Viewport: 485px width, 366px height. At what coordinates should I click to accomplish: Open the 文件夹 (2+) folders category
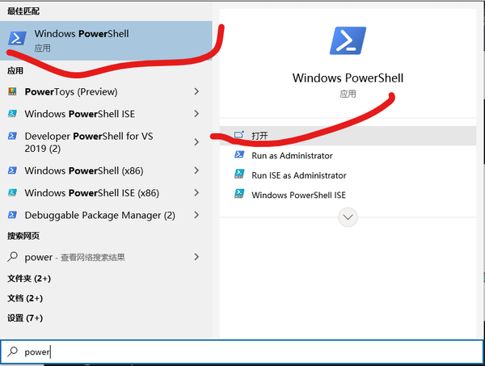(x=29, y=279)
